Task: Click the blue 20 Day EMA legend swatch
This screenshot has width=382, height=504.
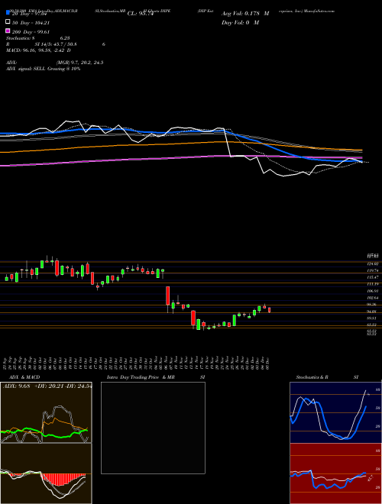Action: pyautogui.click(x=8, y=13)
